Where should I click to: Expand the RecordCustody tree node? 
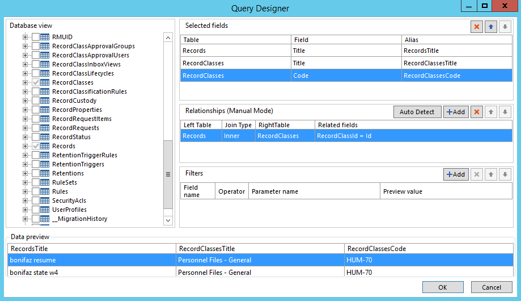coord(25,101)
